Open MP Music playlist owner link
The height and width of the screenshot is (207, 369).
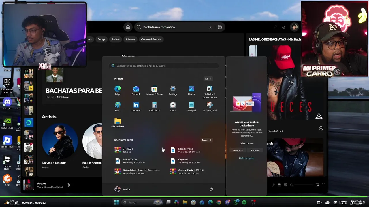[63, 97]
